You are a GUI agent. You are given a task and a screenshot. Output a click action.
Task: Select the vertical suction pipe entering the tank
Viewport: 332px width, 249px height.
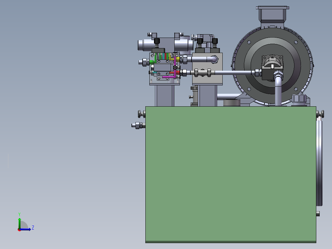coord(278,91)
